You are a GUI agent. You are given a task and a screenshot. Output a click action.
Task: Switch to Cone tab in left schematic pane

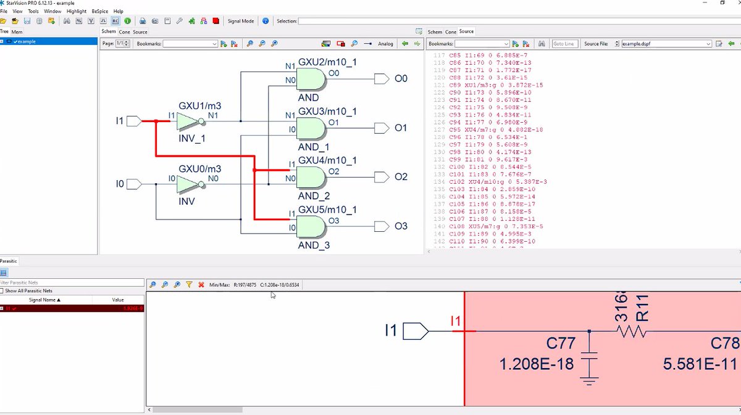tap(124, 31)
